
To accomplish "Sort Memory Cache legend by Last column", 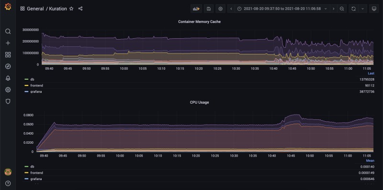I will [372, 74].
